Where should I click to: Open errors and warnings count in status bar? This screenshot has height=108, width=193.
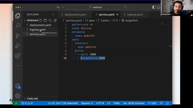point(27,103)
